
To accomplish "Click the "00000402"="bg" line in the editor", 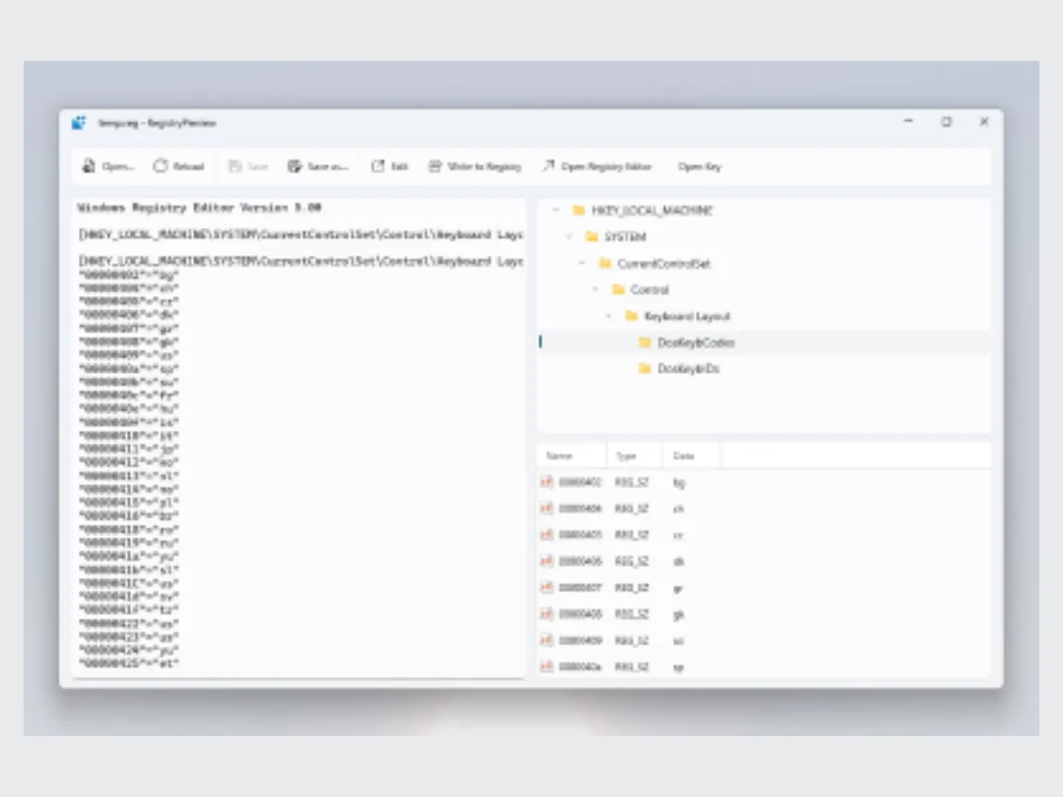I will click(129, 276).
